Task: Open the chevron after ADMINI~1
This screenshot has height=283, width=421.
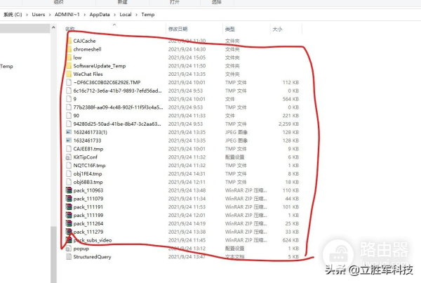Action: (85, 15)
